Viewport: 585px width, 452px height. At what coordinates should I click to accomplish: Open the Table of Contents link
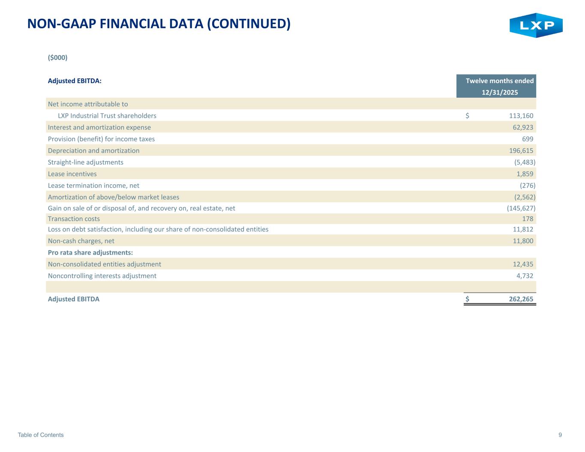click(41, 435)
